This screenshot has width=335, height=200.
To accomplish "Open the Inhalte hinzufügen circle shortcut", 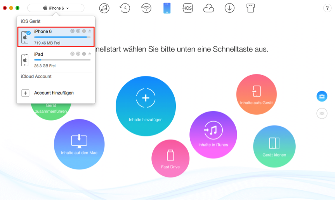I will [146, 106].
